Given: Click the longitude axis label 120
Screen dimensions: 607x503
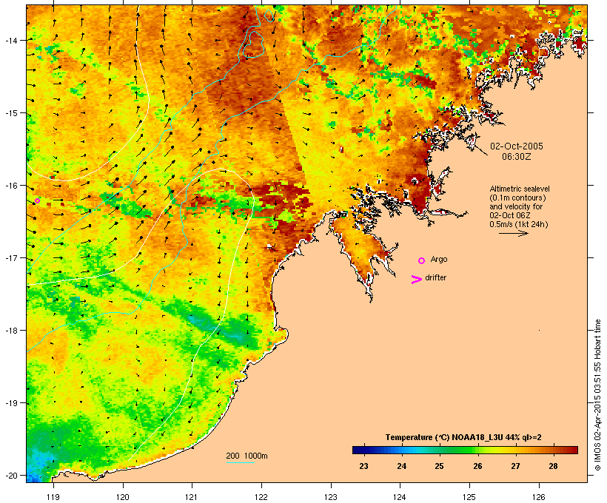Looking at the screenshot, I should point(123,497).
